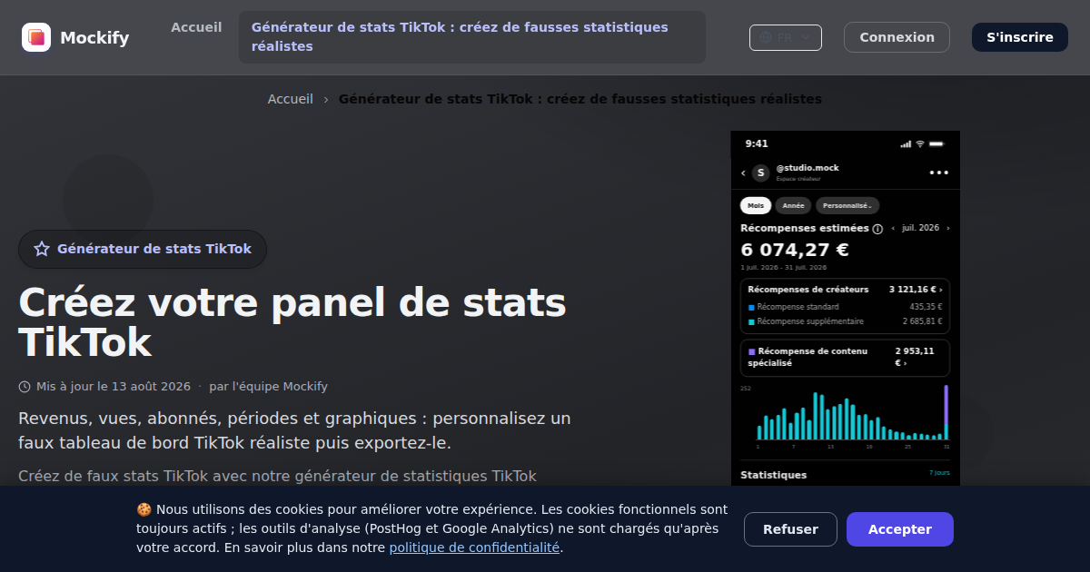
Task: Click the star icon in the generator badge
Action: coord(42,249)
